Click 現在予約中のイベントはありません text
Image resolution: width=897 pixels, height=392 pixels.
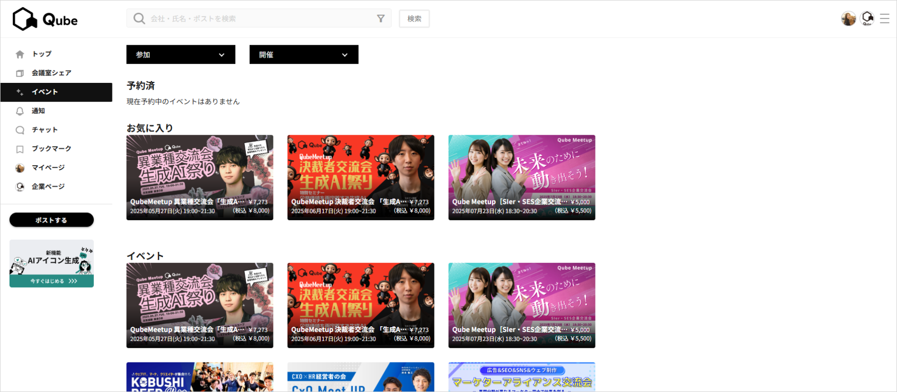coord(183,101)
